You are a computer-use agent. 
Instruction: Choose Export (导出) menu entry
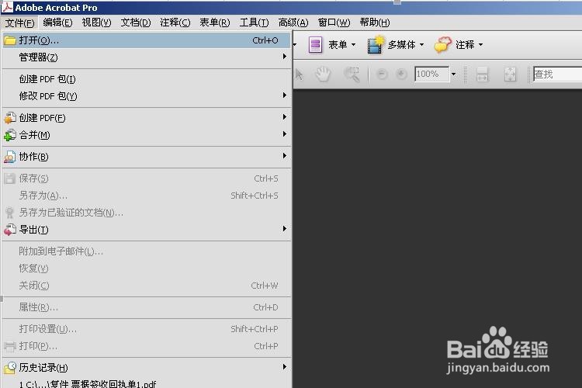pos(146,230)
